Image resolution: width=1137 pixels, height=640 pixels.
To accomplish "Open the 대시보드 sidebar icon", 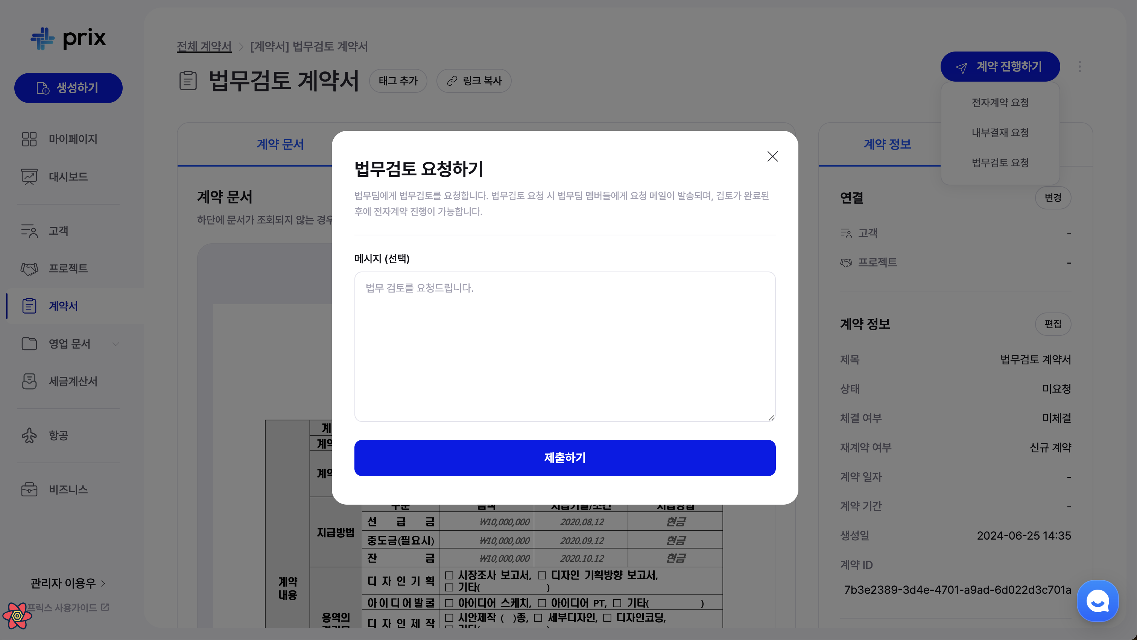I will (x=29, y=176).
